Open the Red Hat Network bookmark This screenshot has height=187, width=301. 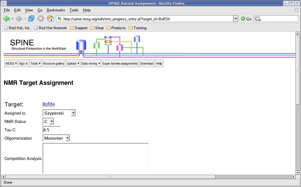(50, 28)
